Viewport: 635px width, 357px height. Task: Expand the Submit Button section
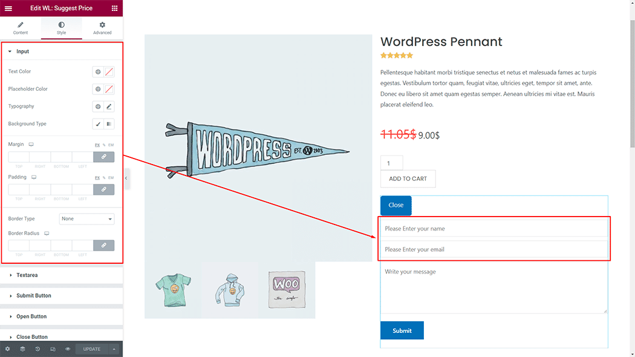click(x=34, y=296)
